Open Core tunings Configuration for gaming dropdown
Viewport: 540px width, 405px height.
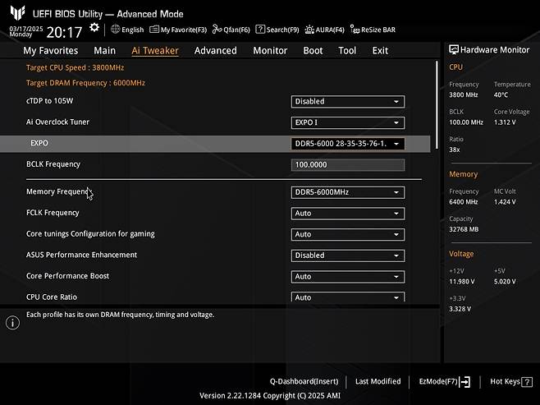pos(348,234)
